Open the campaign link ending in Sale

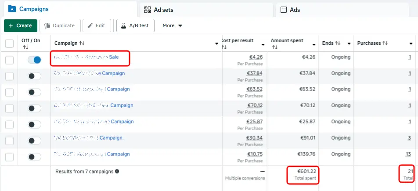click(86, 57)
